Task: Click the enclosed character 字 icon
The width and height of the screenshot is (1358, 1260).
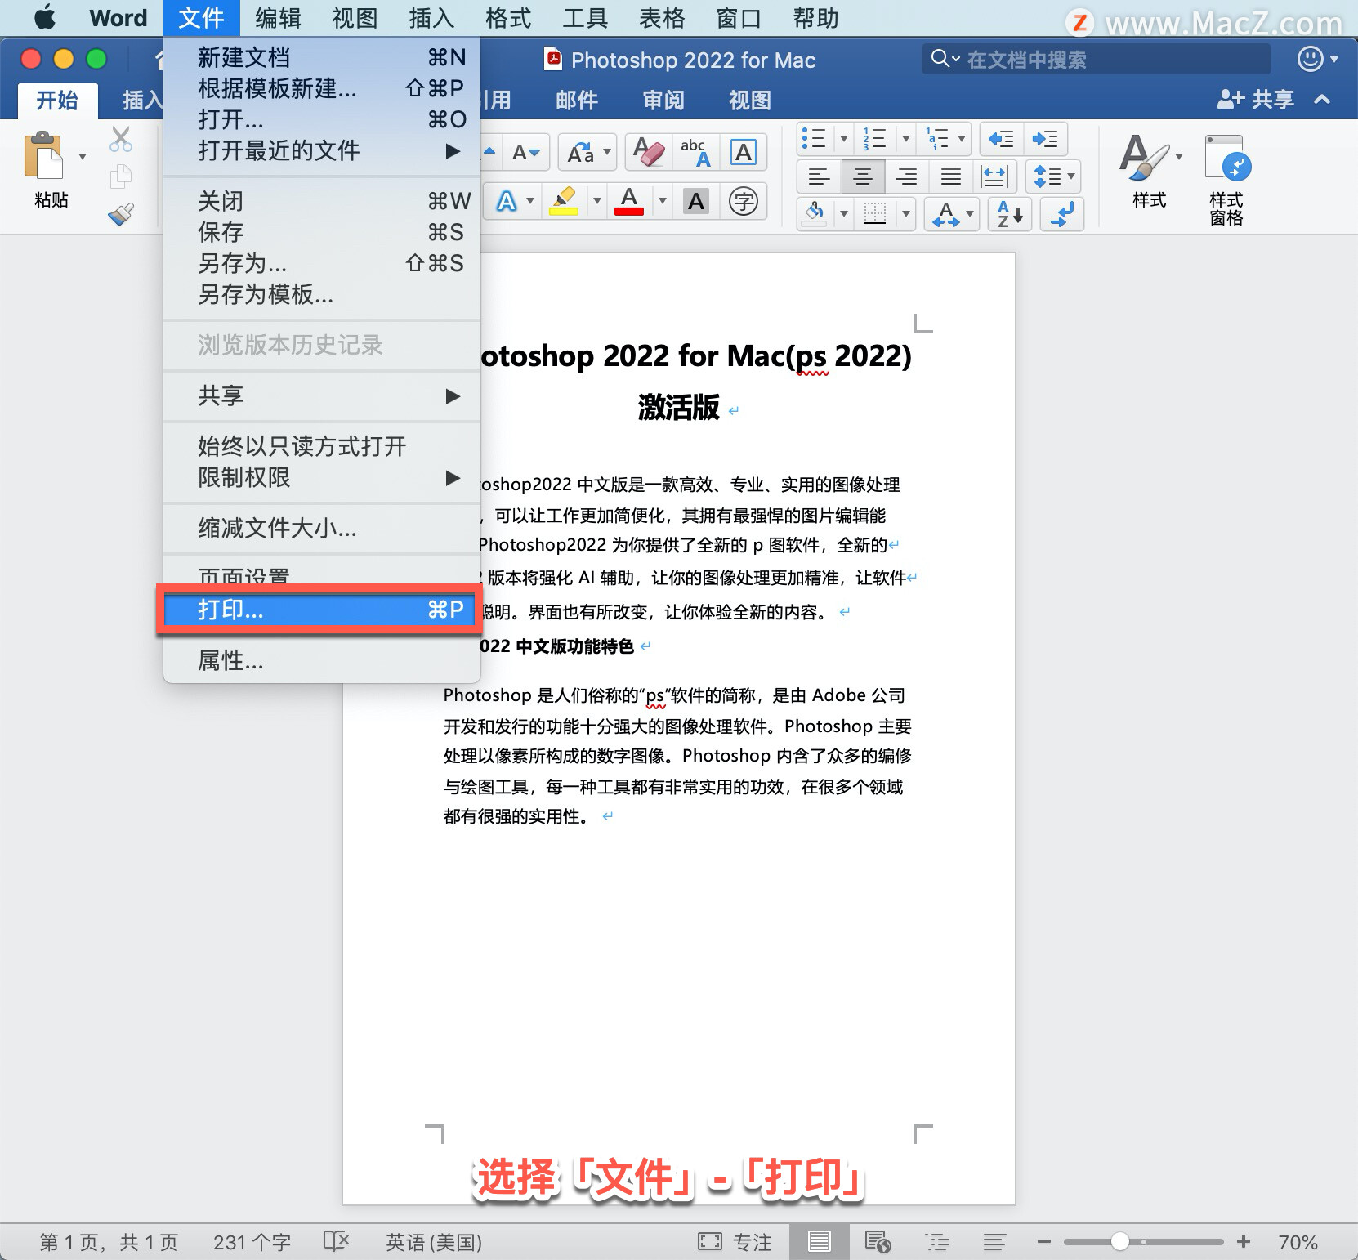Action: 744,201
